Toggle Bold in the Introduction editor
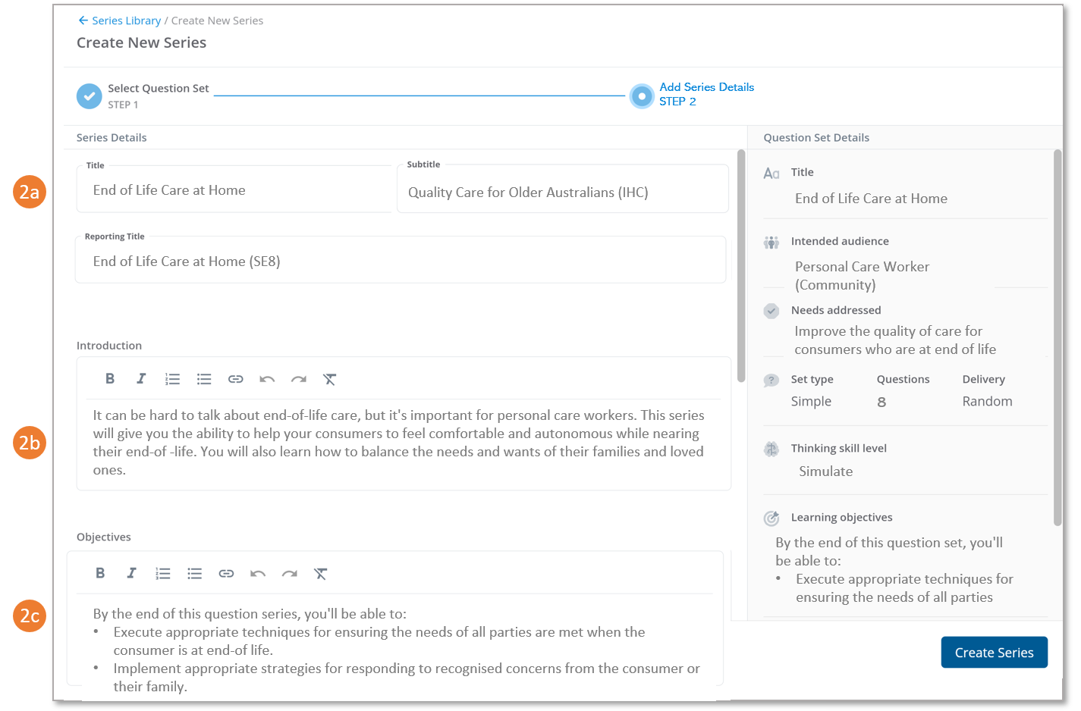The width and height of the screenshot is (1081, 711). click(x=110, y=379)
